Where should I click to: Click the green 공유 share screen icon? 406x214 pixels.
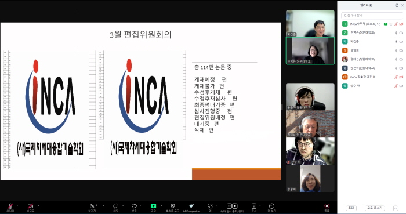153,206
